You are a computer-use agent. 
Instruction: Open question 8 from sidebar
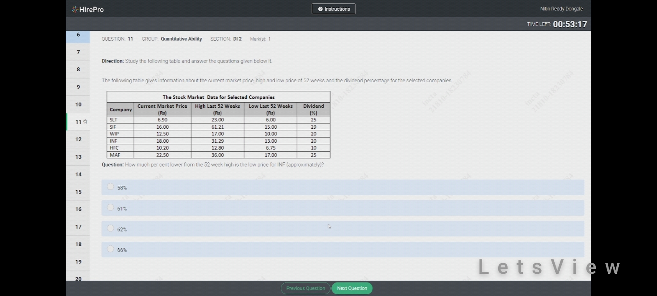78,69
